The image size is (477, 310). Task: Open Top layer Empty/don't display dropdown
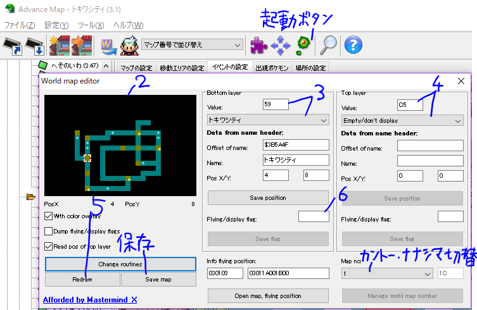coord(402,121)
